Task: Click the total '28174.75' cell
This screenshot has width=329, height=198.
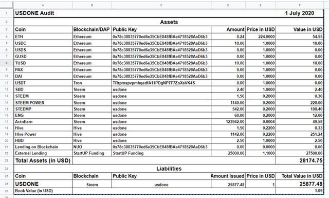Action: pos(299,160)
